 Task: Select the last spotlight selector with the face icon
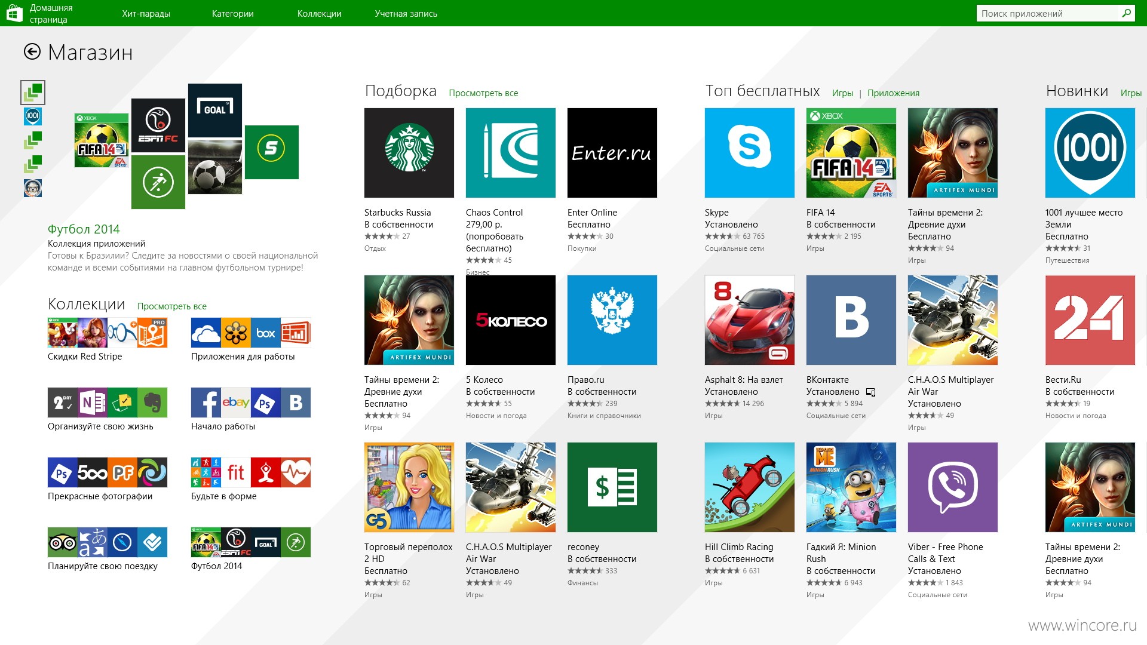[33, 188]
